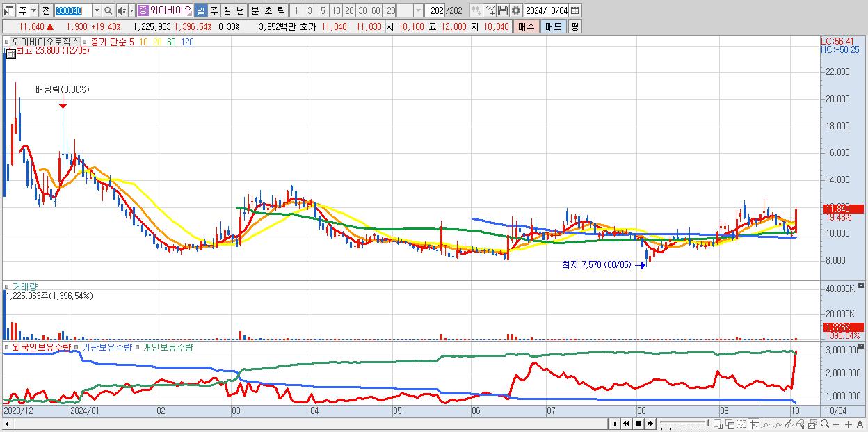
Task: Click the save chart floppy icon
Action: (x=502, y=10)
